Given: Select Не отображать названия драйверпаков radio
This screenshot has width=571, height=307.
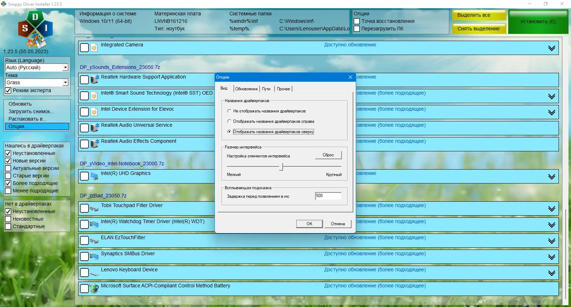Looking at the screenshot, I should (x=229, y=111).
